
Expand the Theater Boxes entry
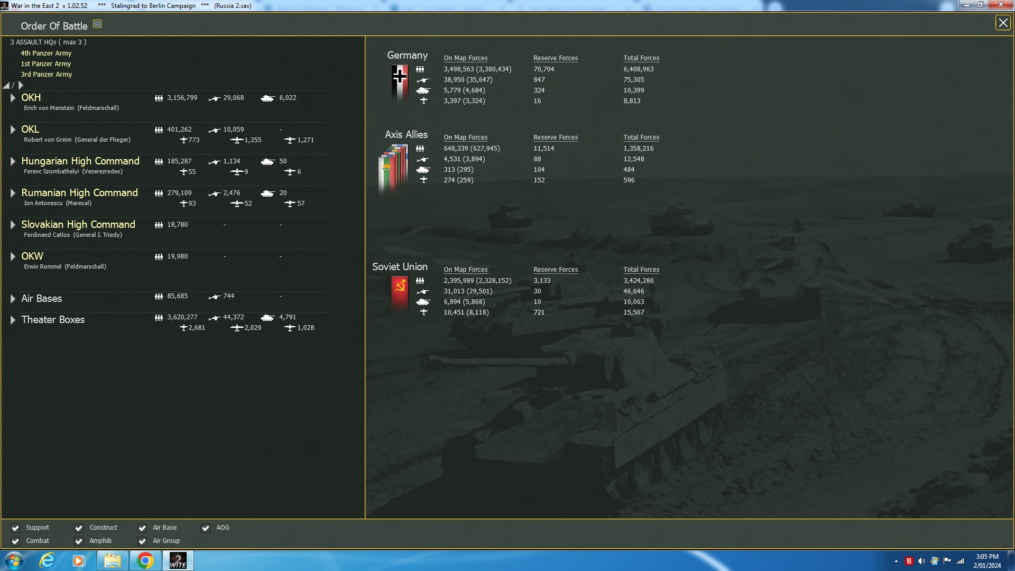(13, 320)
